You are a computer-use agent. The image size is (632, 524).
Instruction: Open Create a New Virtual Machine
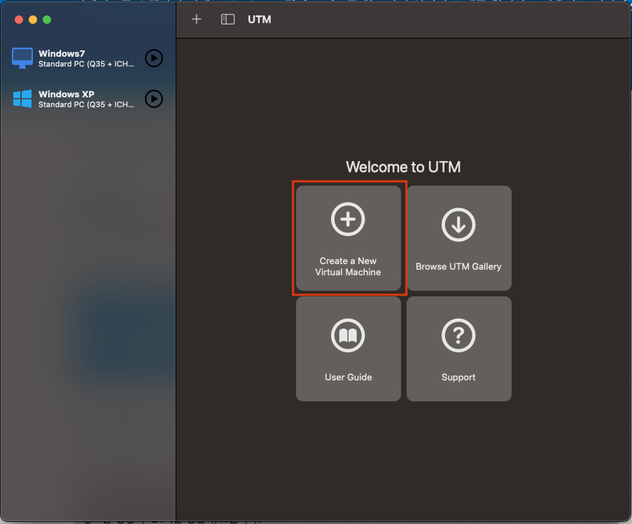(x=349, y=238)
